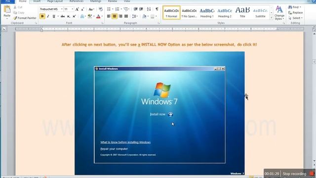Click the tab selector at ruler corner
316x178 pixels.
(4, 29)
